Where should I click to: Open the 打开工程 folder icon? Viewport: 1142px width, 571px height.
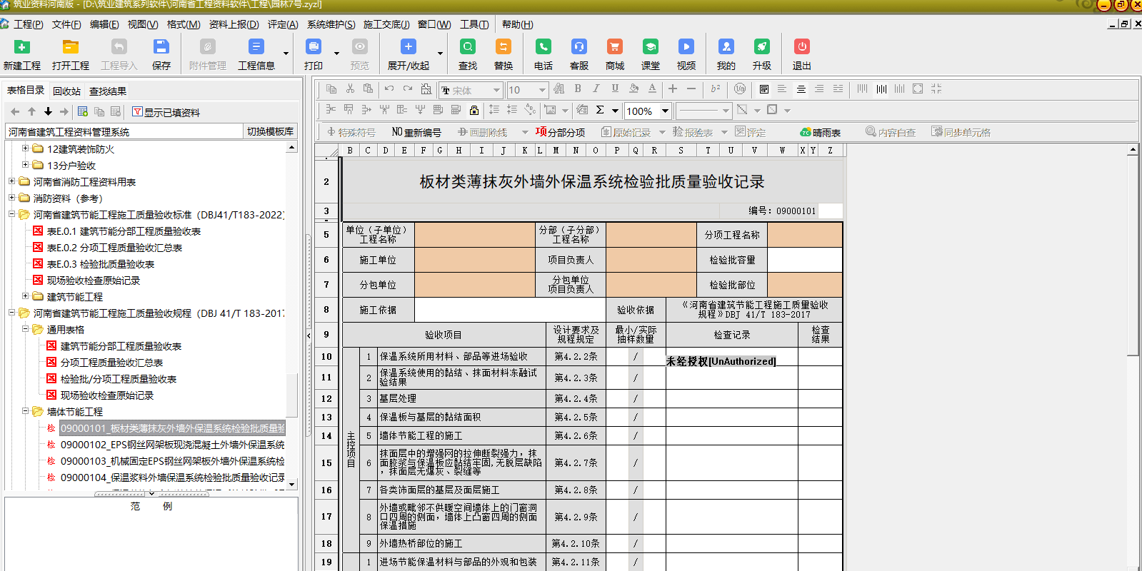click(x=70, y=47)
